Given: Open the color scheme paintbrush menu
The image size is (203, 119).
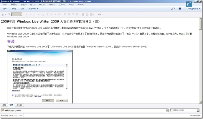Looking at the screenshot, I should coord(173,8).
